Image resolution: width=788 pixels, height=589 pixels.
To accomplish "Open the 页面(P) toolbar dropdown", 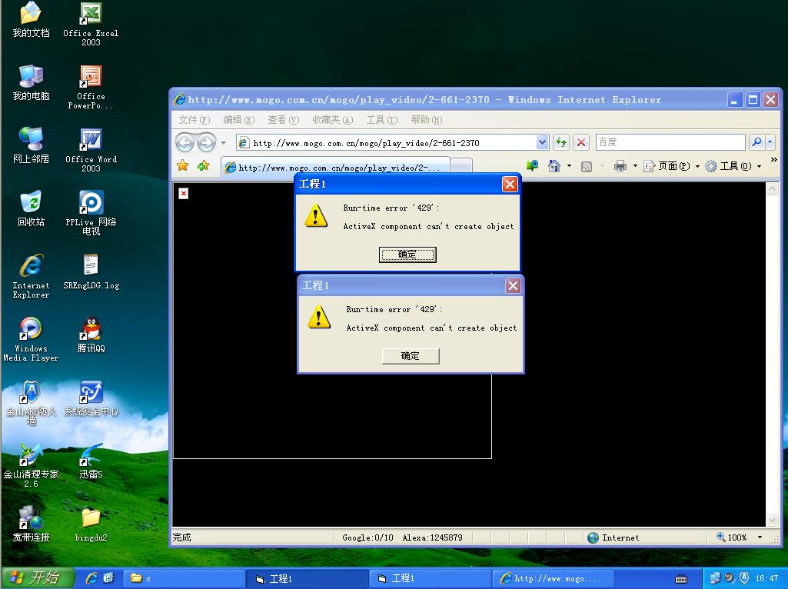I will point(672,166).
